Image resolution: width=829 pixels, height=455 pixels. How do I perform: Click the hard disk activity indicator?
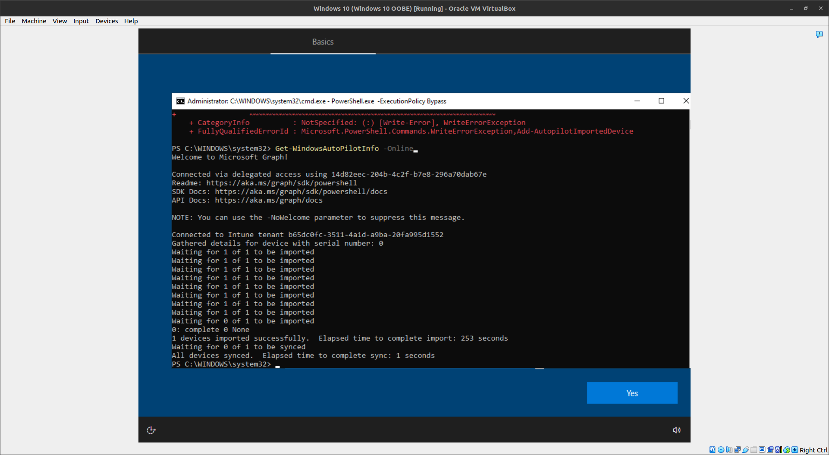pos(713,450)
